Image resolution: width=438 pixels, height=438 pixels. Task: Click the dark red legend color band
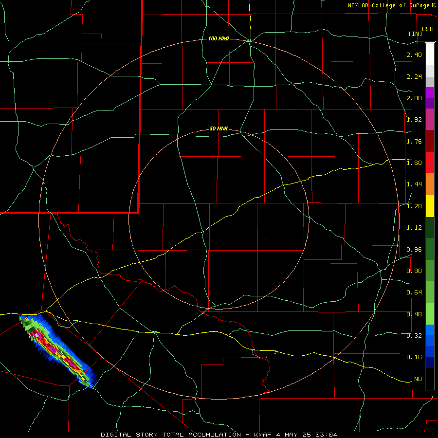pos(430,141)
